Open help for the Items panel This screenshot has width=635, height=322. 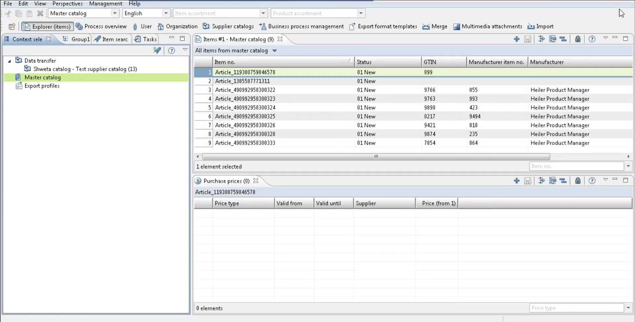[592, 39]
